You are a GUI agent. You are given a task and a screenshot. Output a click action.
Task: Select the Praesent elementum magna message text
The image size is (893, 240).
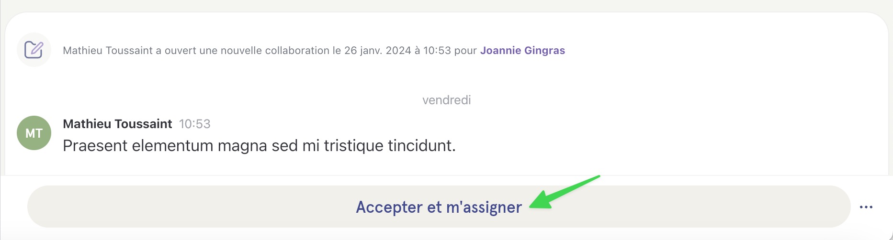[259, 145]
